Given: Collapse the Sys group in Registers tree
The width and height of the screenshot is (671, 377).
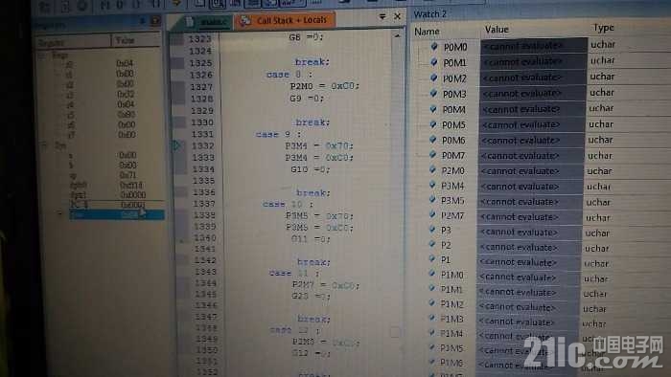Looking at the screenshot, I should (44, 145).
